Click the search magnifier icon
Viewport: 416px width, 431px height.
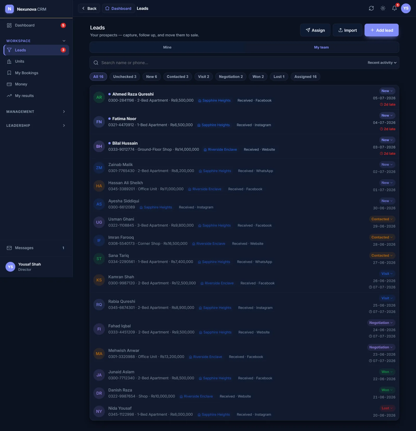click(96, 63)
